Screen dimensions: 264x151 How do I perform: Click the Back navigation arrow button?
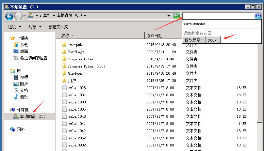click(x=9, y=16)
